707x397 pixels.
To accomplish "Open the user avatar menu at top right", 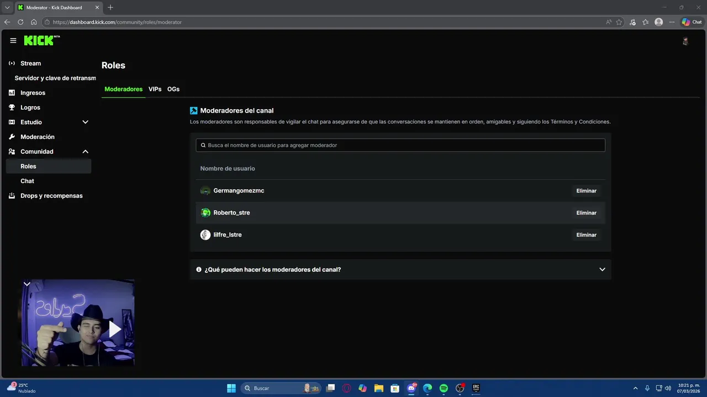I will 685,41.
